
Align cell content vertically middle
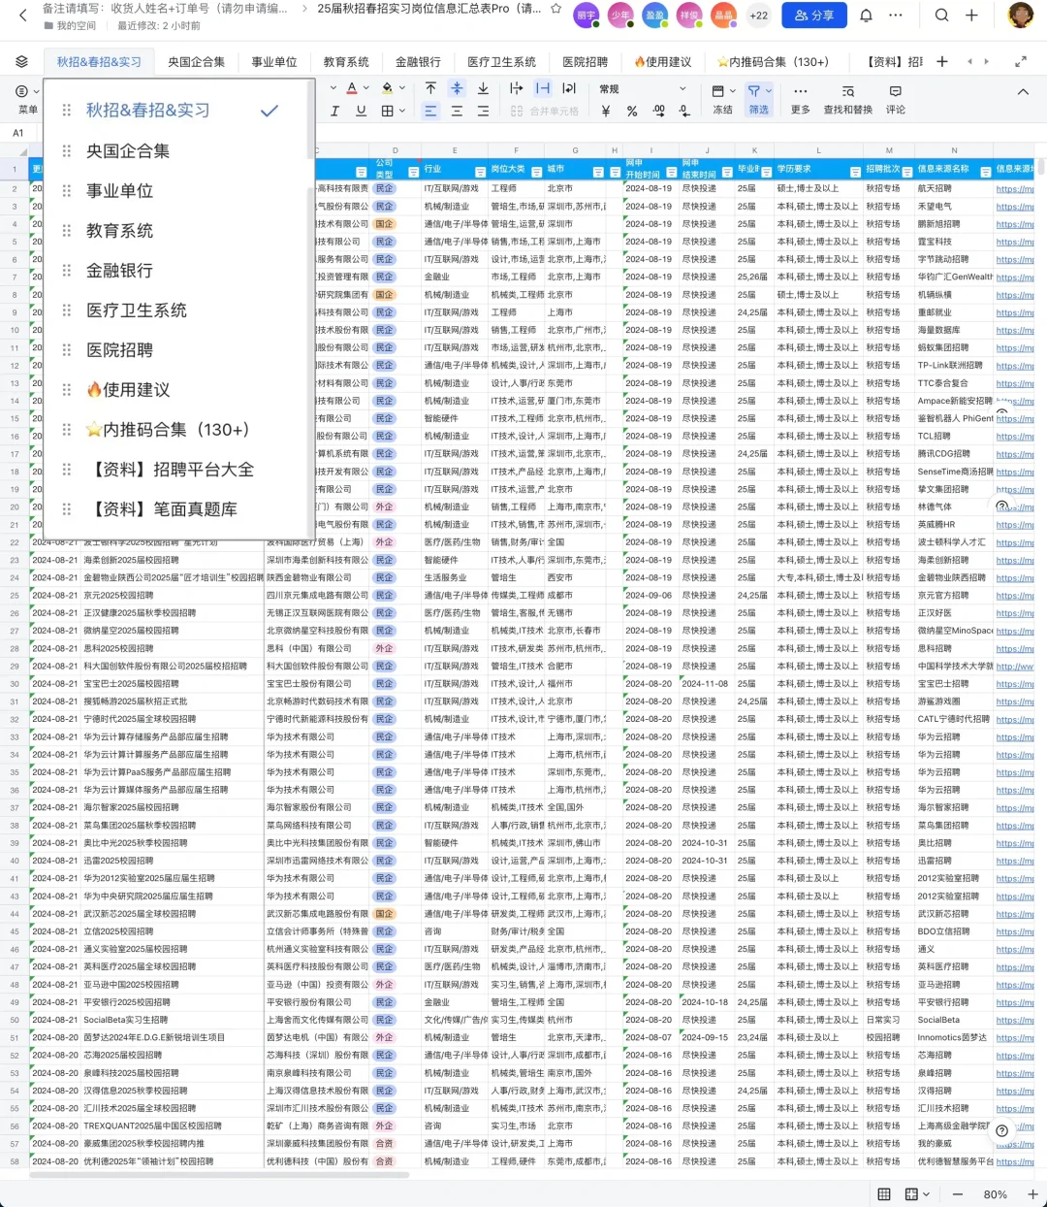click(x=457, y=88)
